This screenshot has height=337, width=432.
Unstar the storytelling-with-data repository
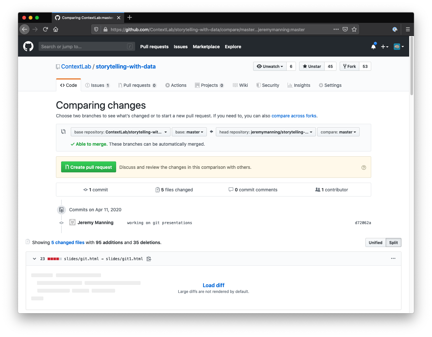tap(312, 66)
